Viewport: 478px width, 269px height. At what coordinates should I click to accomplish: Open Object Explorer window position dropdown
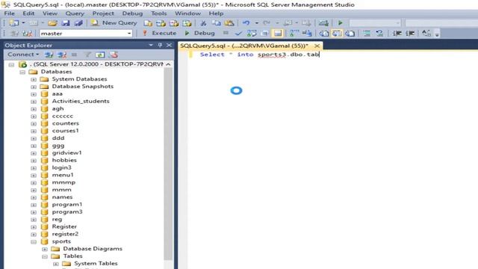151,45
